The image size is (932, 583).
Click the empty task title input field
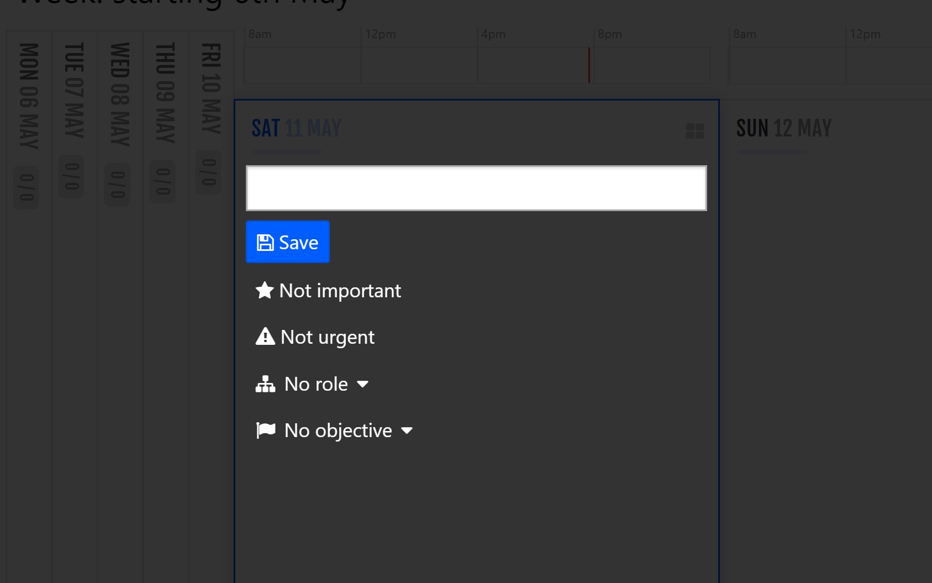pos(476,187)
